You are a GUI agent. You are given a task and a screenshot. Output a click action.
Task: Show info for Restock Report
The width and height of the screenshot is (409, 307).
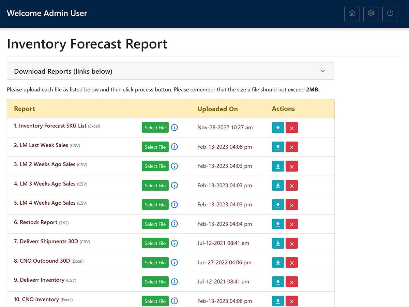tap(175, 224)
